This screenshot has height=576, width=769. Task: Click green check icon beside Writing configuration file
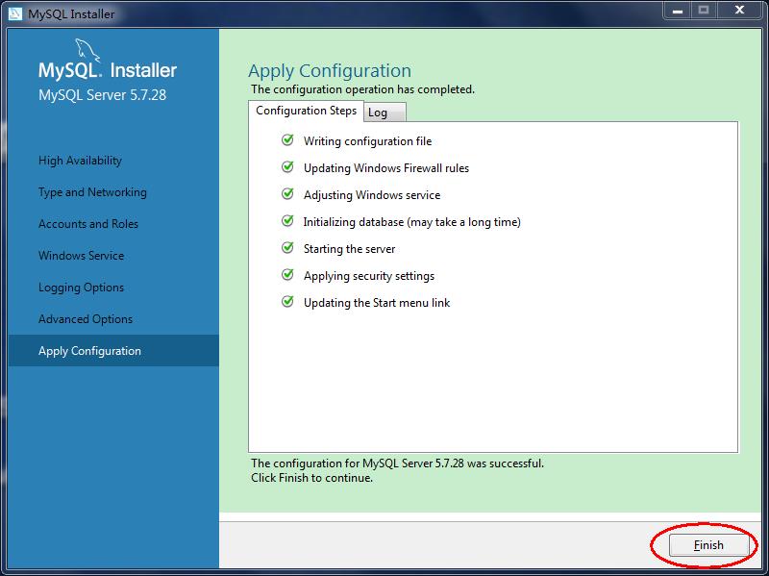[287, 140]
